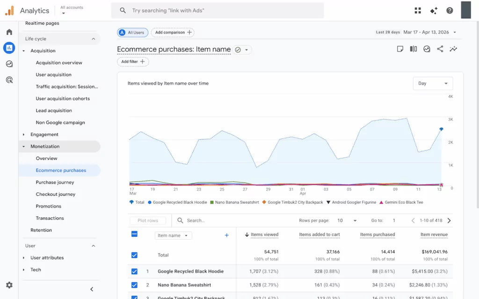Viewport: 479px width, 299px height.
Task: Open the Retention report link
Action: (x=41, y=230)
